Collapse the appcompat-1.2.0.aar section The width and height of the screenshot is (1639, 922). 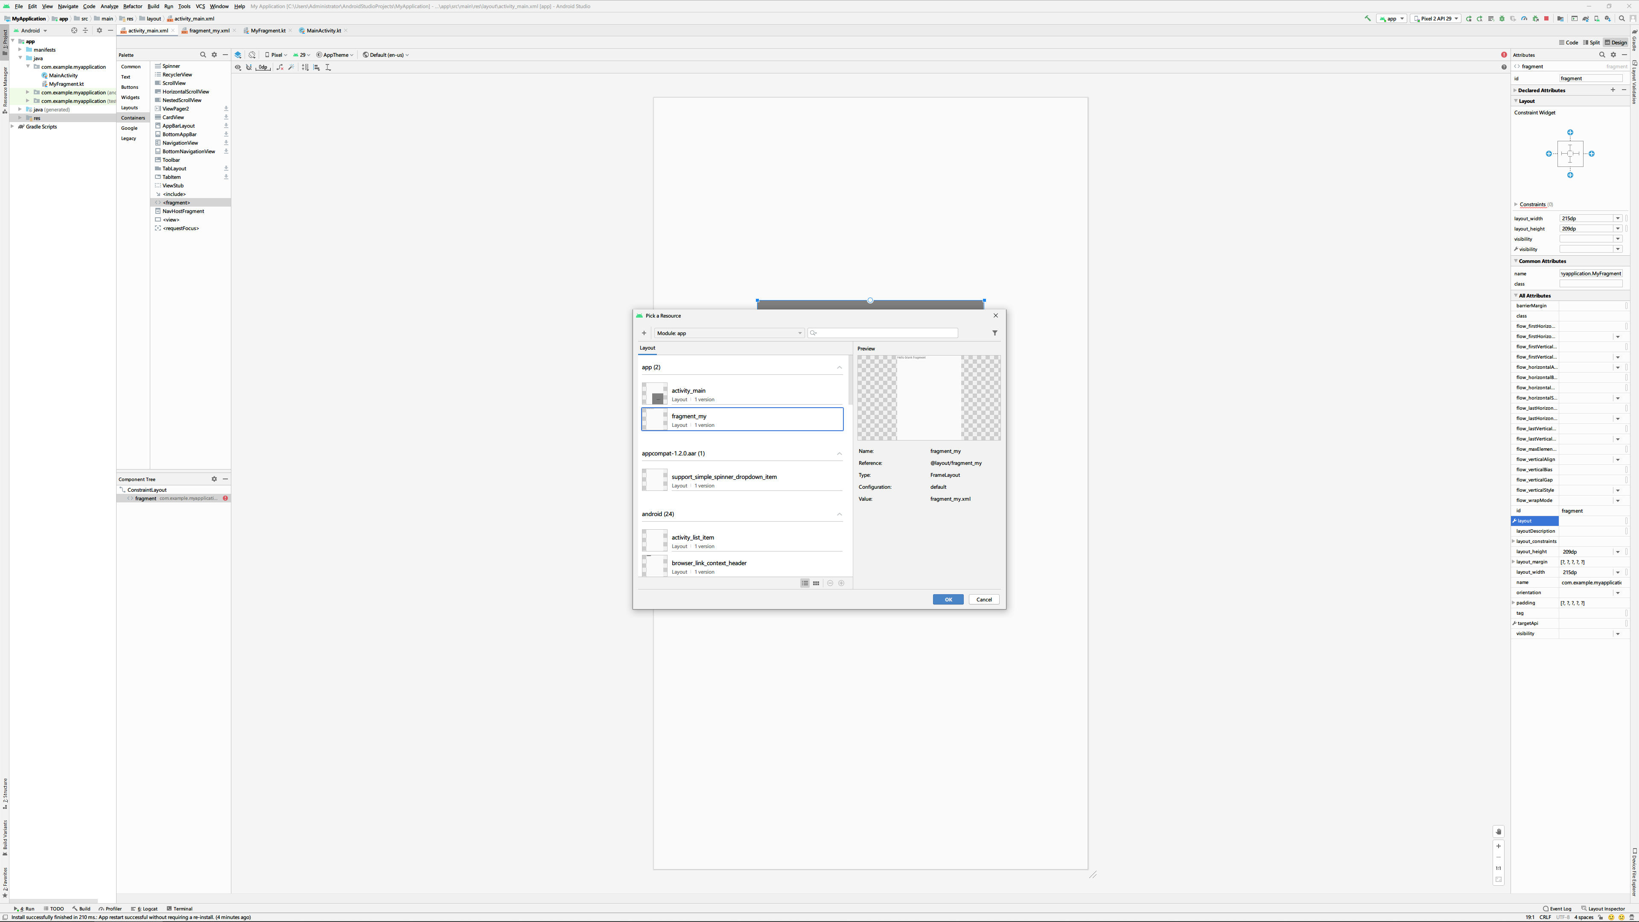[x=839, y=454]
